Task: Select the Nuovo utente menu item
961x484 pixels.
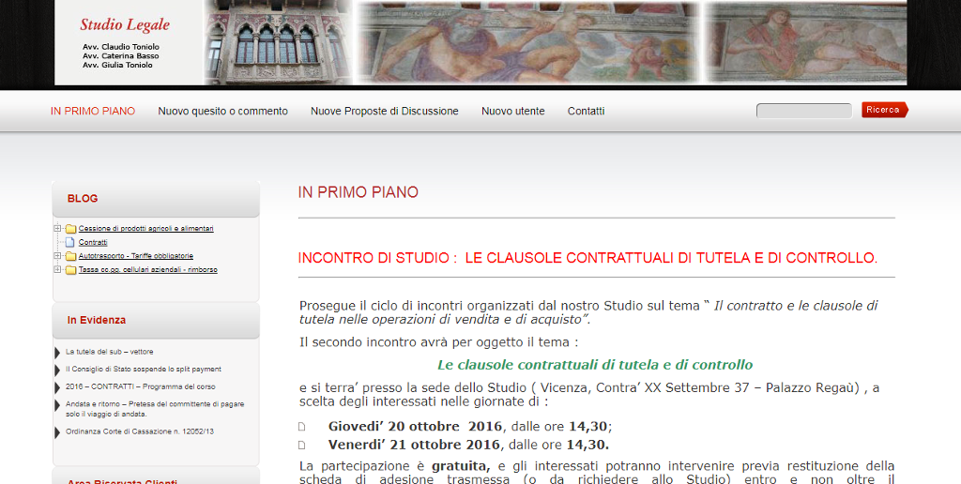Action: (513, 111)
